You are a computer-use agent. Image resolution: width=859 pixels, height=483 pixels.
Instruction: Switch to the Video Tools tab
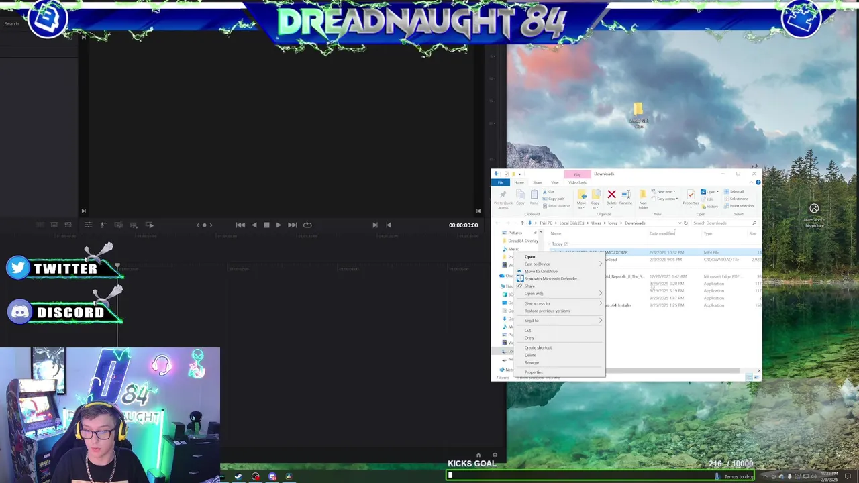point(577,182)
